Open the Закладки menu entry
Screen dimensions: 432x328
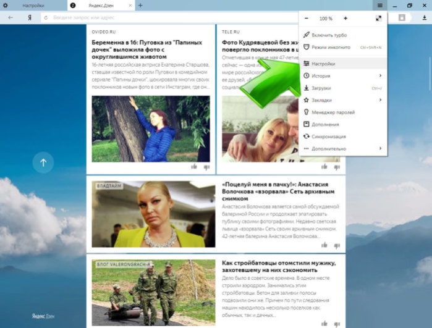(343, 100)
